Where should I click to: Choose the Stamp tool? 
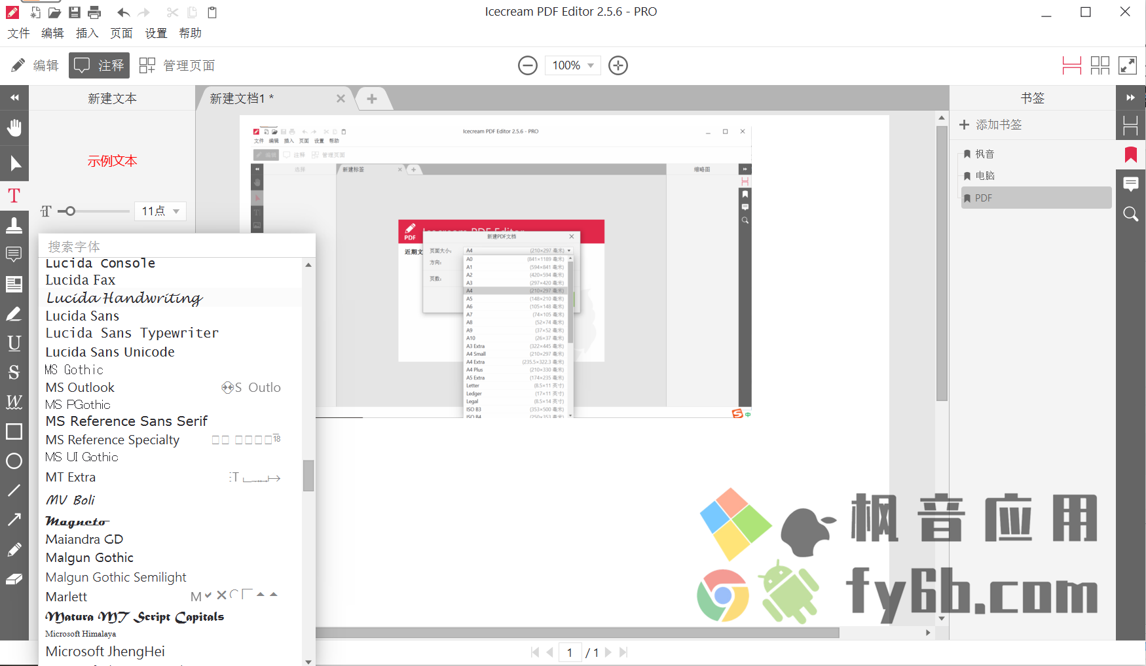[x=14, y=226]
